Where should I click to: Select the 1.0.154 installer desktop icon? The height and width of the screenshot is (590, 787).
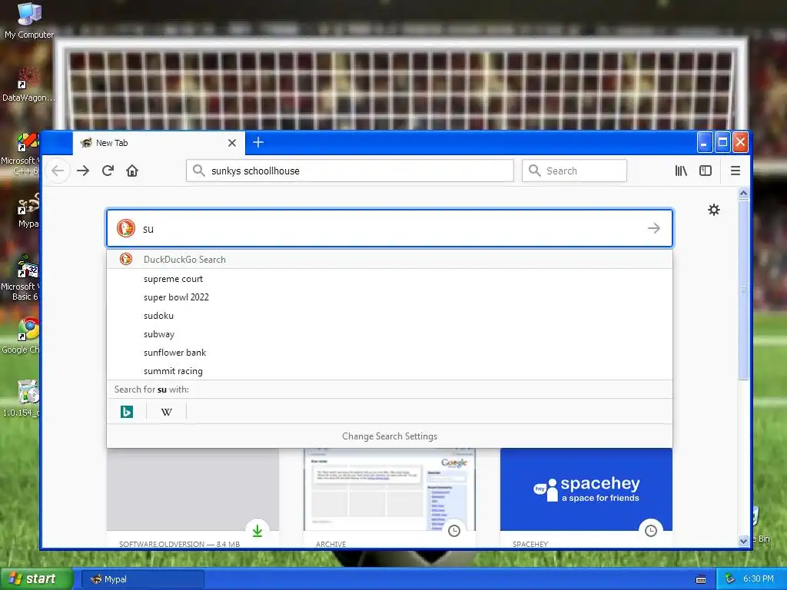pos(21,399)
